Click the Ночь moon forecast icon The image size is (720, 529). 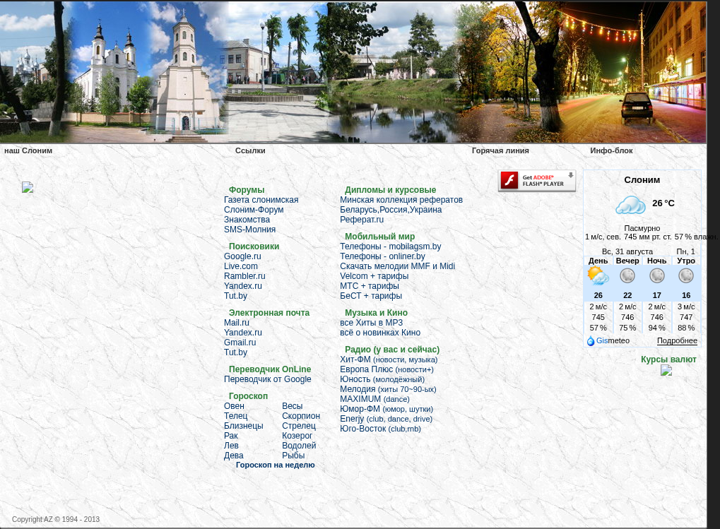[656, 275]
